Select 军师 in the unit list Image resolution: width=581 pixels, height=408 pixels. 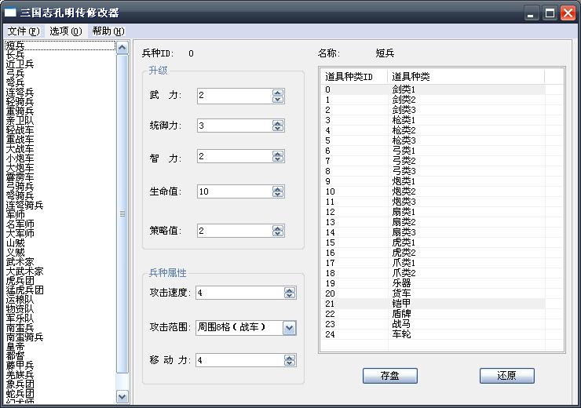pos(16,215)
